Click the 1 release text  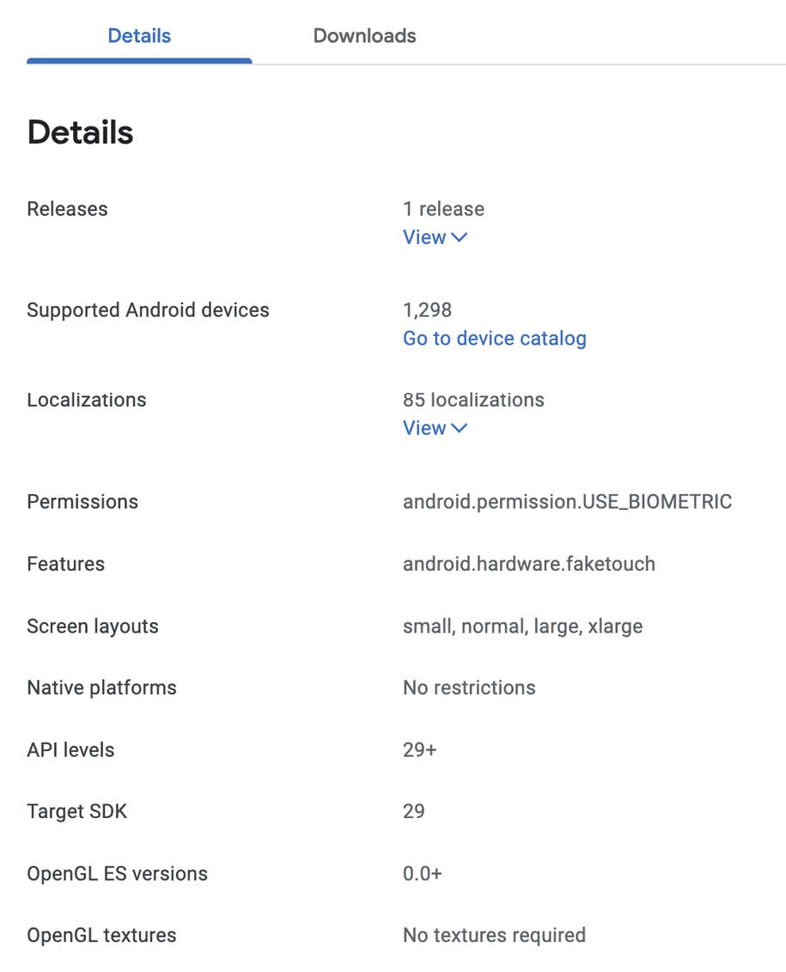point(443,209)
